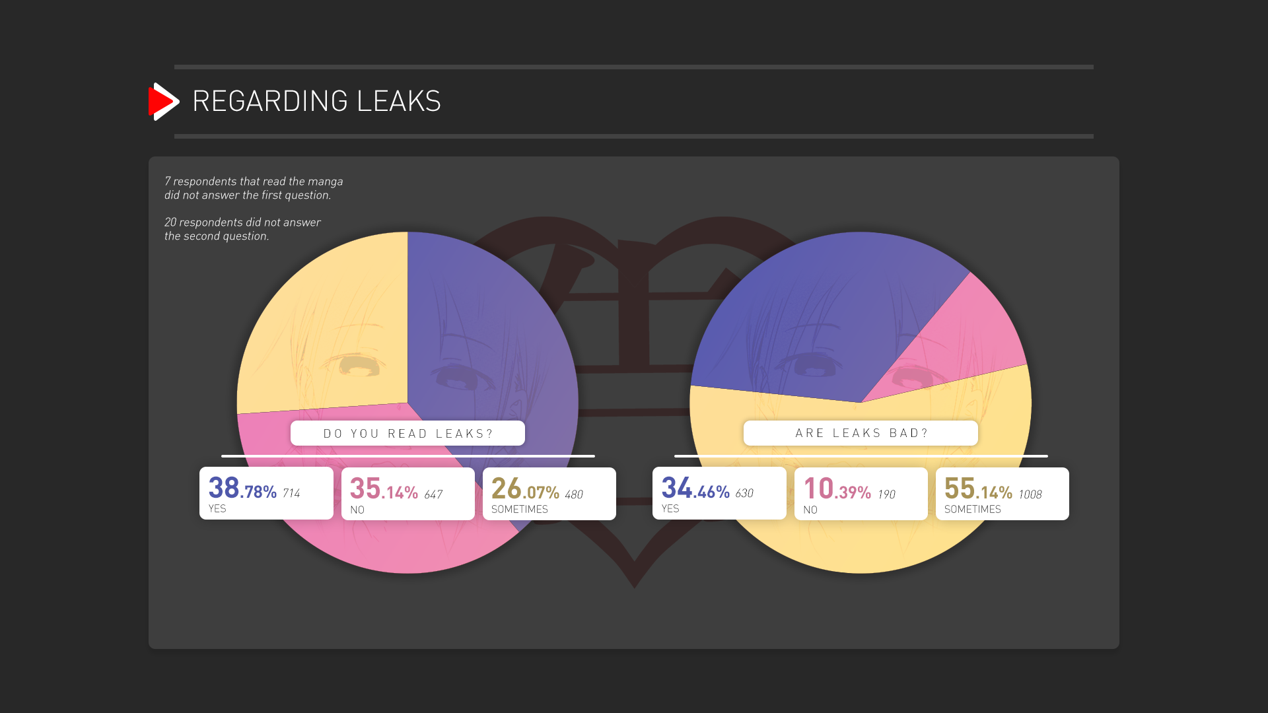Click the note about 20 respondents
Image resolution: width=1268 pixels, height=713 pixels.
[x=242, y=229]
